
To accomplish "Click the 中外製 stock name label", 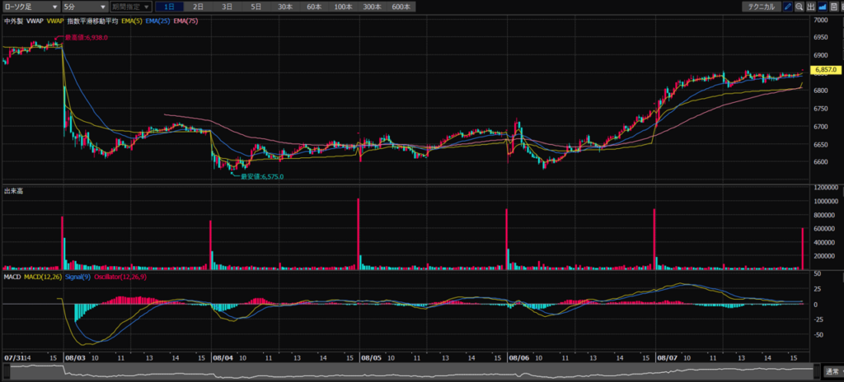I will [x=13, y=21].
